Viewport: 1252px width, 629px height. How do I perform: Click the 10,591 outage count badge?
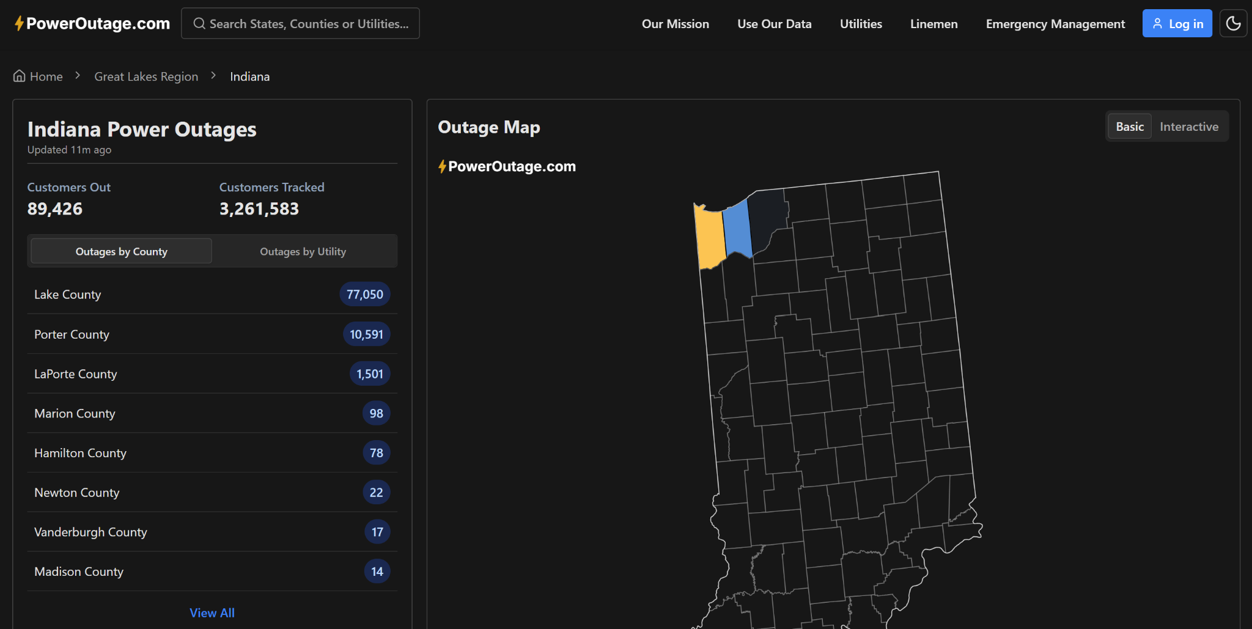(x=366, y=334)
